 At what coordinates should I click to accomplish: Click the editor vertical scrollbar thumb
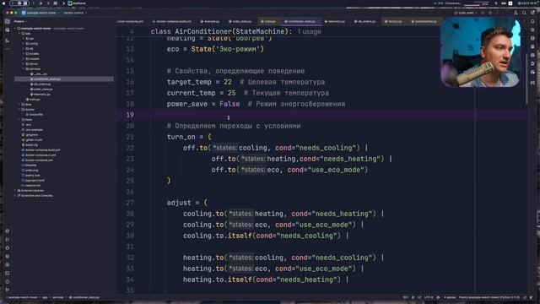(526, 79)
